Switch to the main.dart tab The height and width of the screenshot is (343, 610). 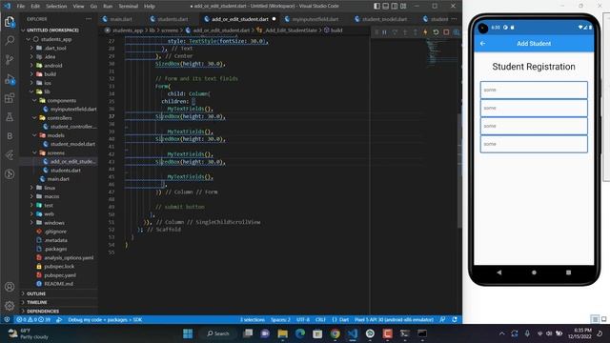coord(121,19)
